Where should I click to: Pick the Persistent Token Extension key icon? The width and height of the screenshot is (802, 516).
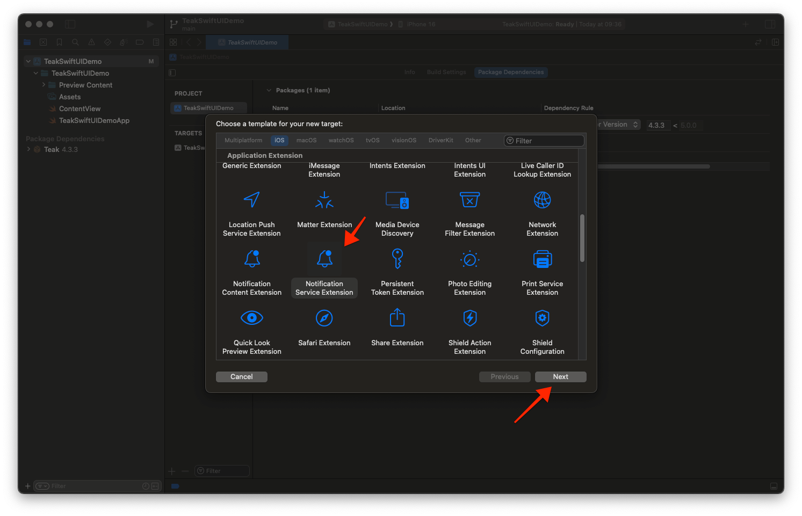pyautogui.click(x=397, y=259)
